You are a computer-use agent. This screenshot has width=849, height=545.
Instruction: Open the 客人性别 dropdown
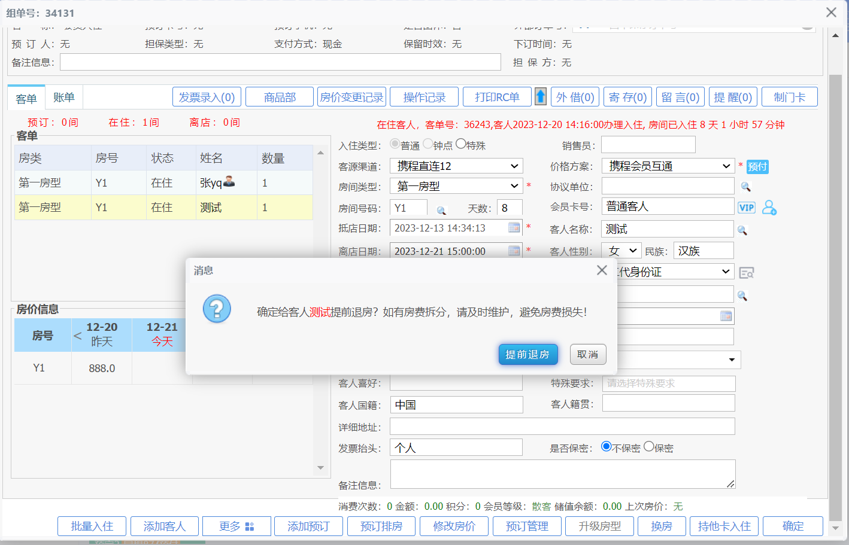click(621, 251)
